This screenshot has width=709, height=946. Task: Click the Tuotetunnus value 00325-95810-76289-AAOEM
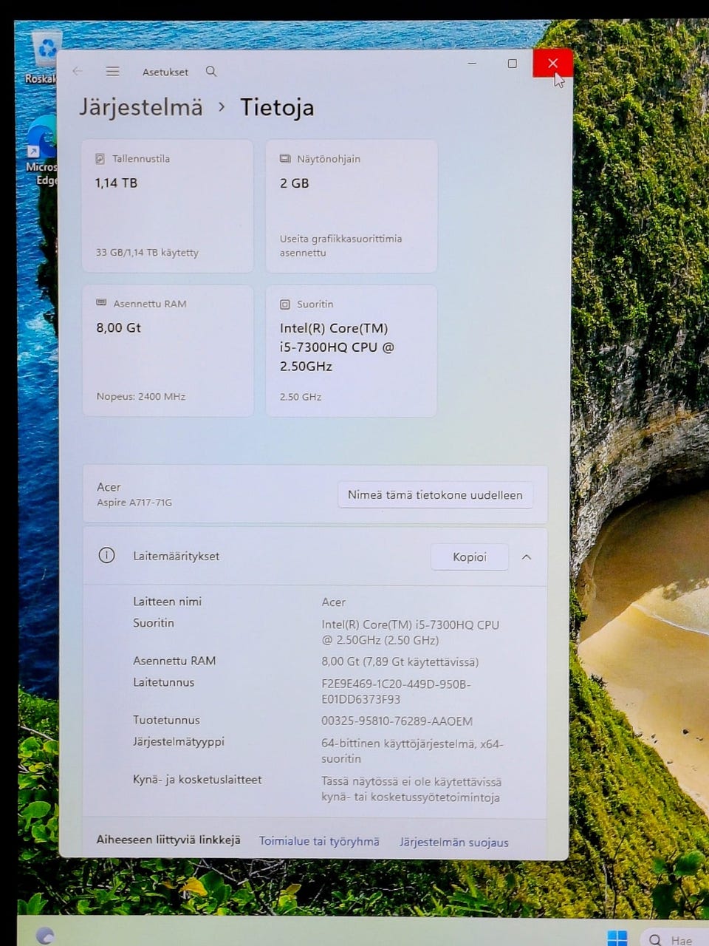(x=397, y=721)
